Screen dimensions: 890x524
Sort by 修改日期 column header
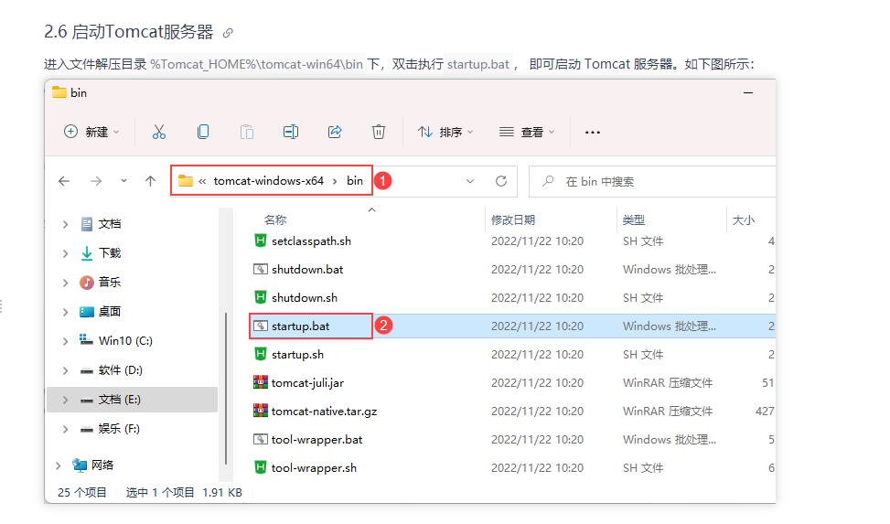513,219
